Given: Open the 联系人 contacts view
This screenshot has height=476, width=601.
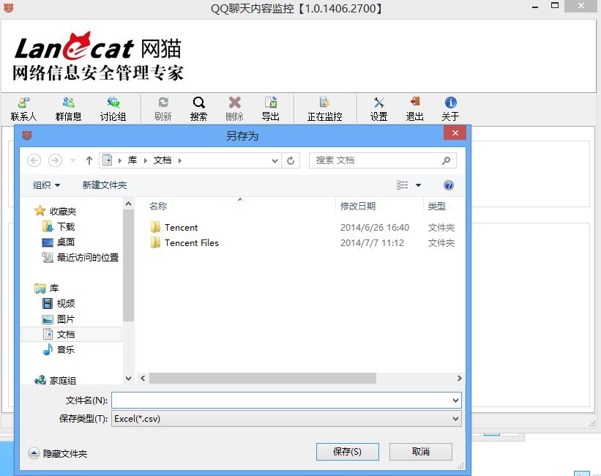Looking at the screenshot, I should (x=23, y=109).
